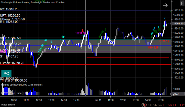Click the red 15175.25 price label
This screenshot has width=185, height=107.
click(x=164, y=41)
